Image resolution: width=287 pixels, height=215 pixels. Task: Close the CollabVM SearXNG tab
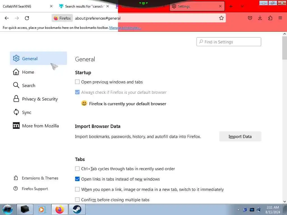click(x=51, y=6)
